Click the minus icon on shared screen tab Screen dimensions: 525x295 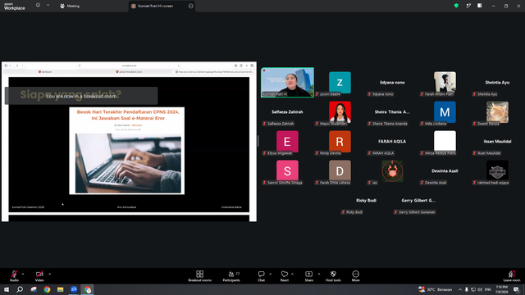coord(190,6)
